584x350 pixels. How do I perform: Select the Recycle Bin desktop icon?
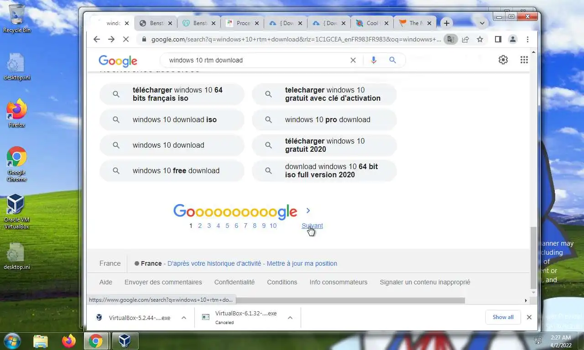coord(17,19)
